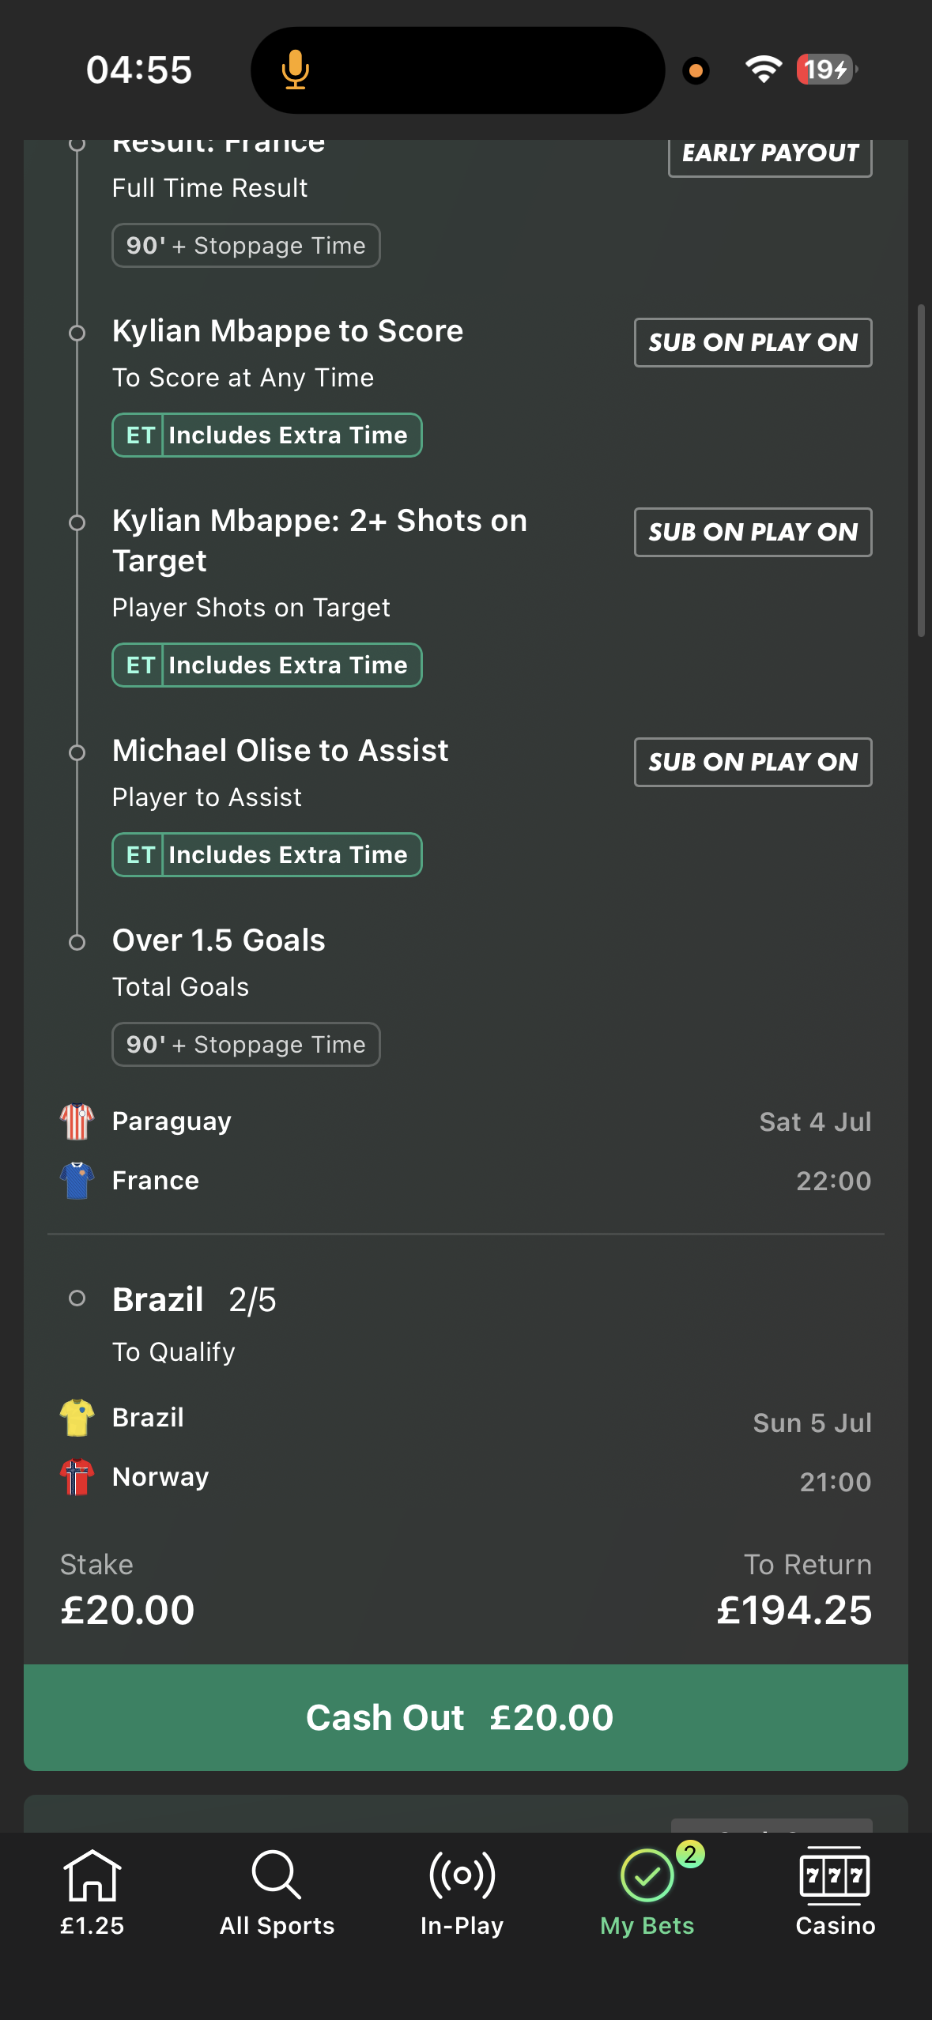Tap the France blue shirt icon

click(77, 1181)
